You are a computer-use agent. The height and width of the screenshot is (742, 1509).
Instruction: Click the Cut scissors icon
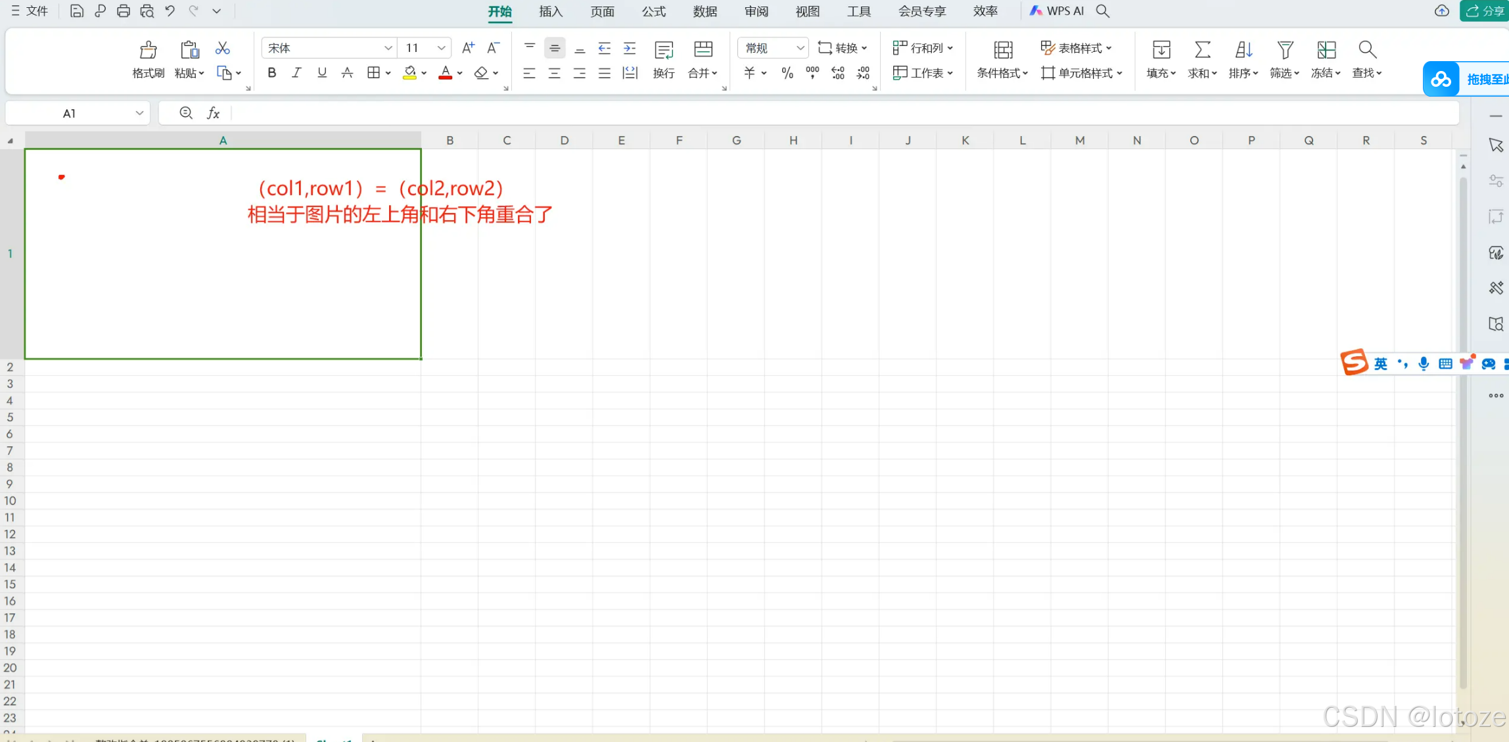223,48
